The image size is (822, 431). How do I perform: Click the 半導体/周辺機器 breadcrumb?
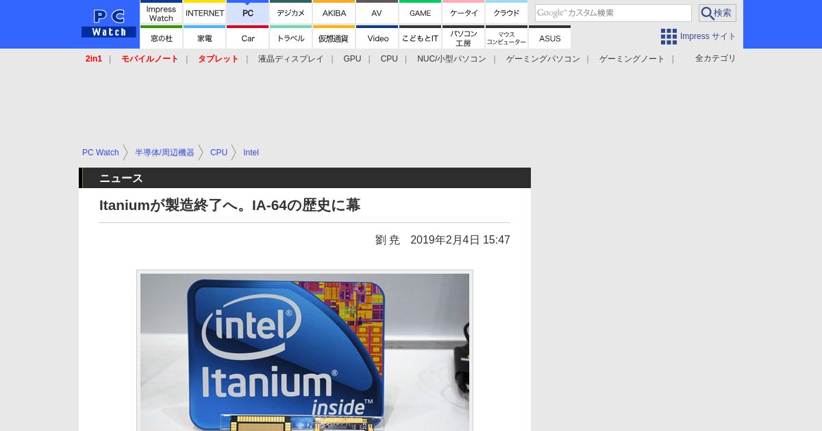pos(164,153)
